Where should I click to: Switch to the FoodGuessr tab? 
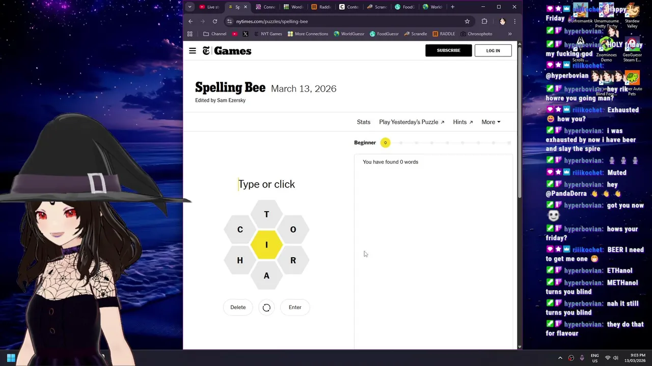[404, 7]
